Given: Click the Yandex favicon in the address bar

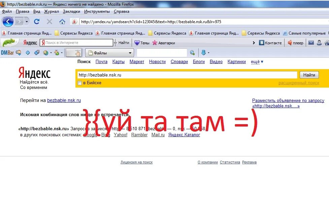Looking at the screenshot, I should point(74,21).
